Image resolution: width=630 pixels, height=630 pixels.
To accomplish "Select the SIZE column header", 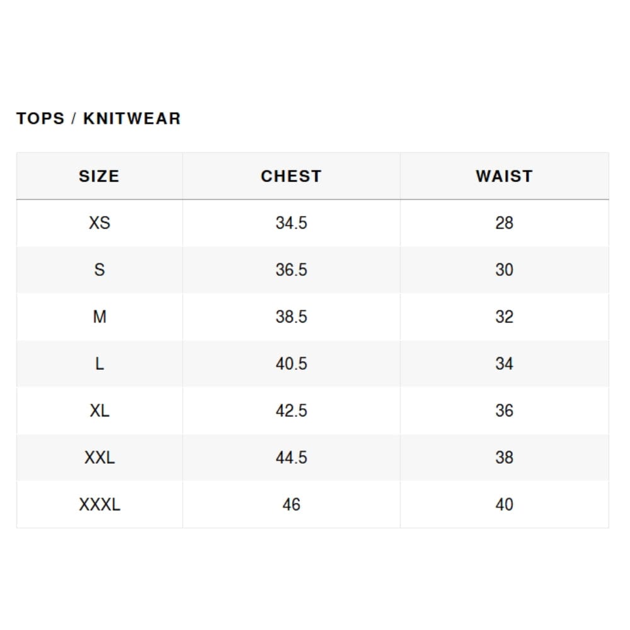I will 99,176.
